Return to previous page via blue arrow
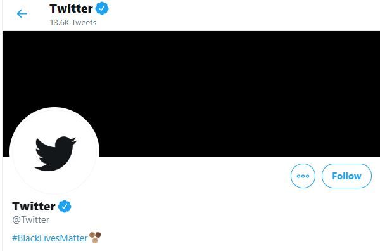The image size is (380, 251). (x=22, y=13)
